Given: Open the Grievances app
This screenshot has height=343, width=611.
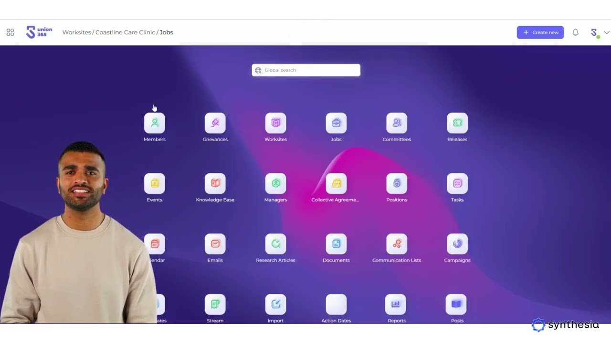Looking at the screenshot, I should click(x=215, y=123).
